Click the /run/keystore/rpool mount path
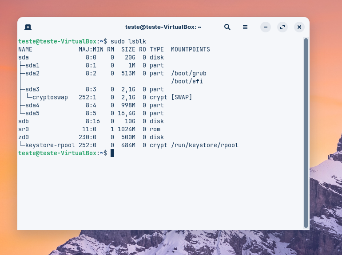342x255 pixels. pos(205,145)
